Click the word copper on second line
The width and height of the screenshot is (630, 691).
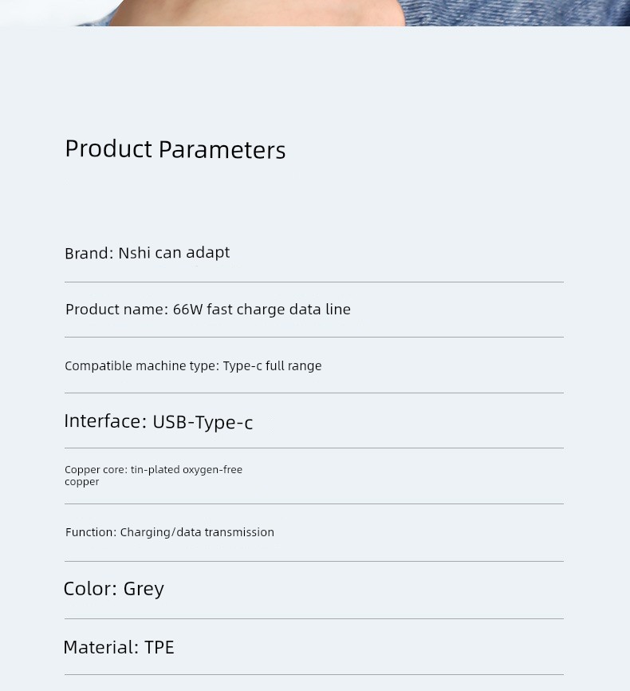(81, 482)
